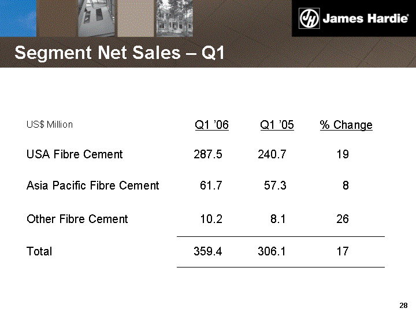The width and height of the screenshot is (416, 312).
Task: Select the Asia Pacific Fibre Cement row label
Action: point(92,185)
